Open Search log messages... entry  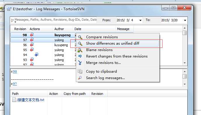[x=106, y=78]
